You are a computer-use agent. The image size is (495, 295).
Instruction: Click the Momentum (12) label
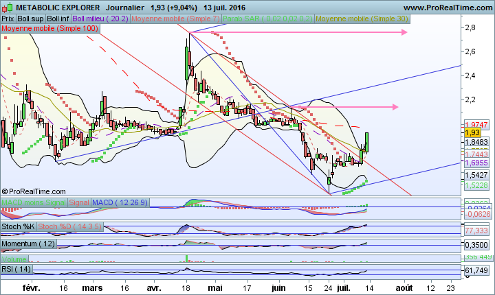tap(28, 244)
